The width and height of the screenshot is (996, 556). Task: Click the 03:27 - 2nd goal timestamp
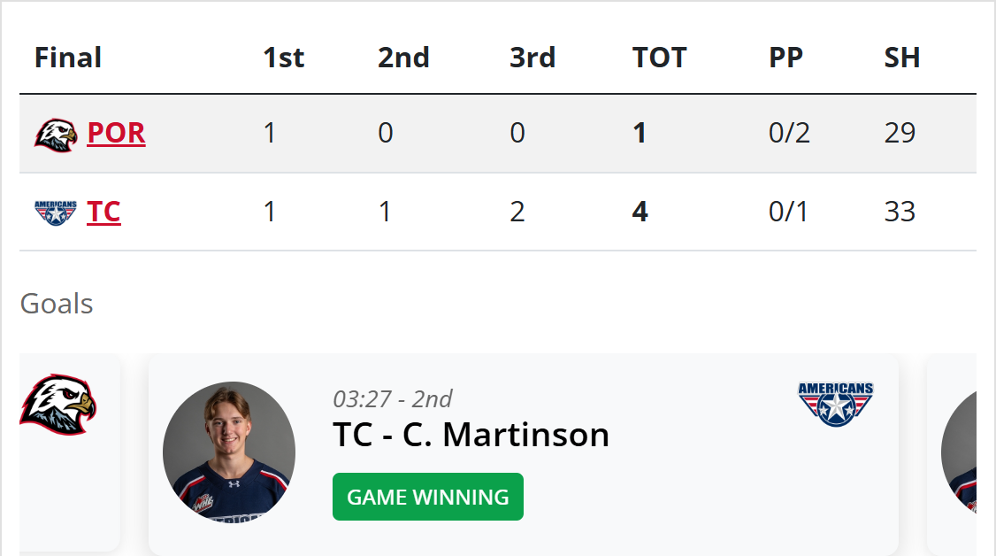(392, 398)
